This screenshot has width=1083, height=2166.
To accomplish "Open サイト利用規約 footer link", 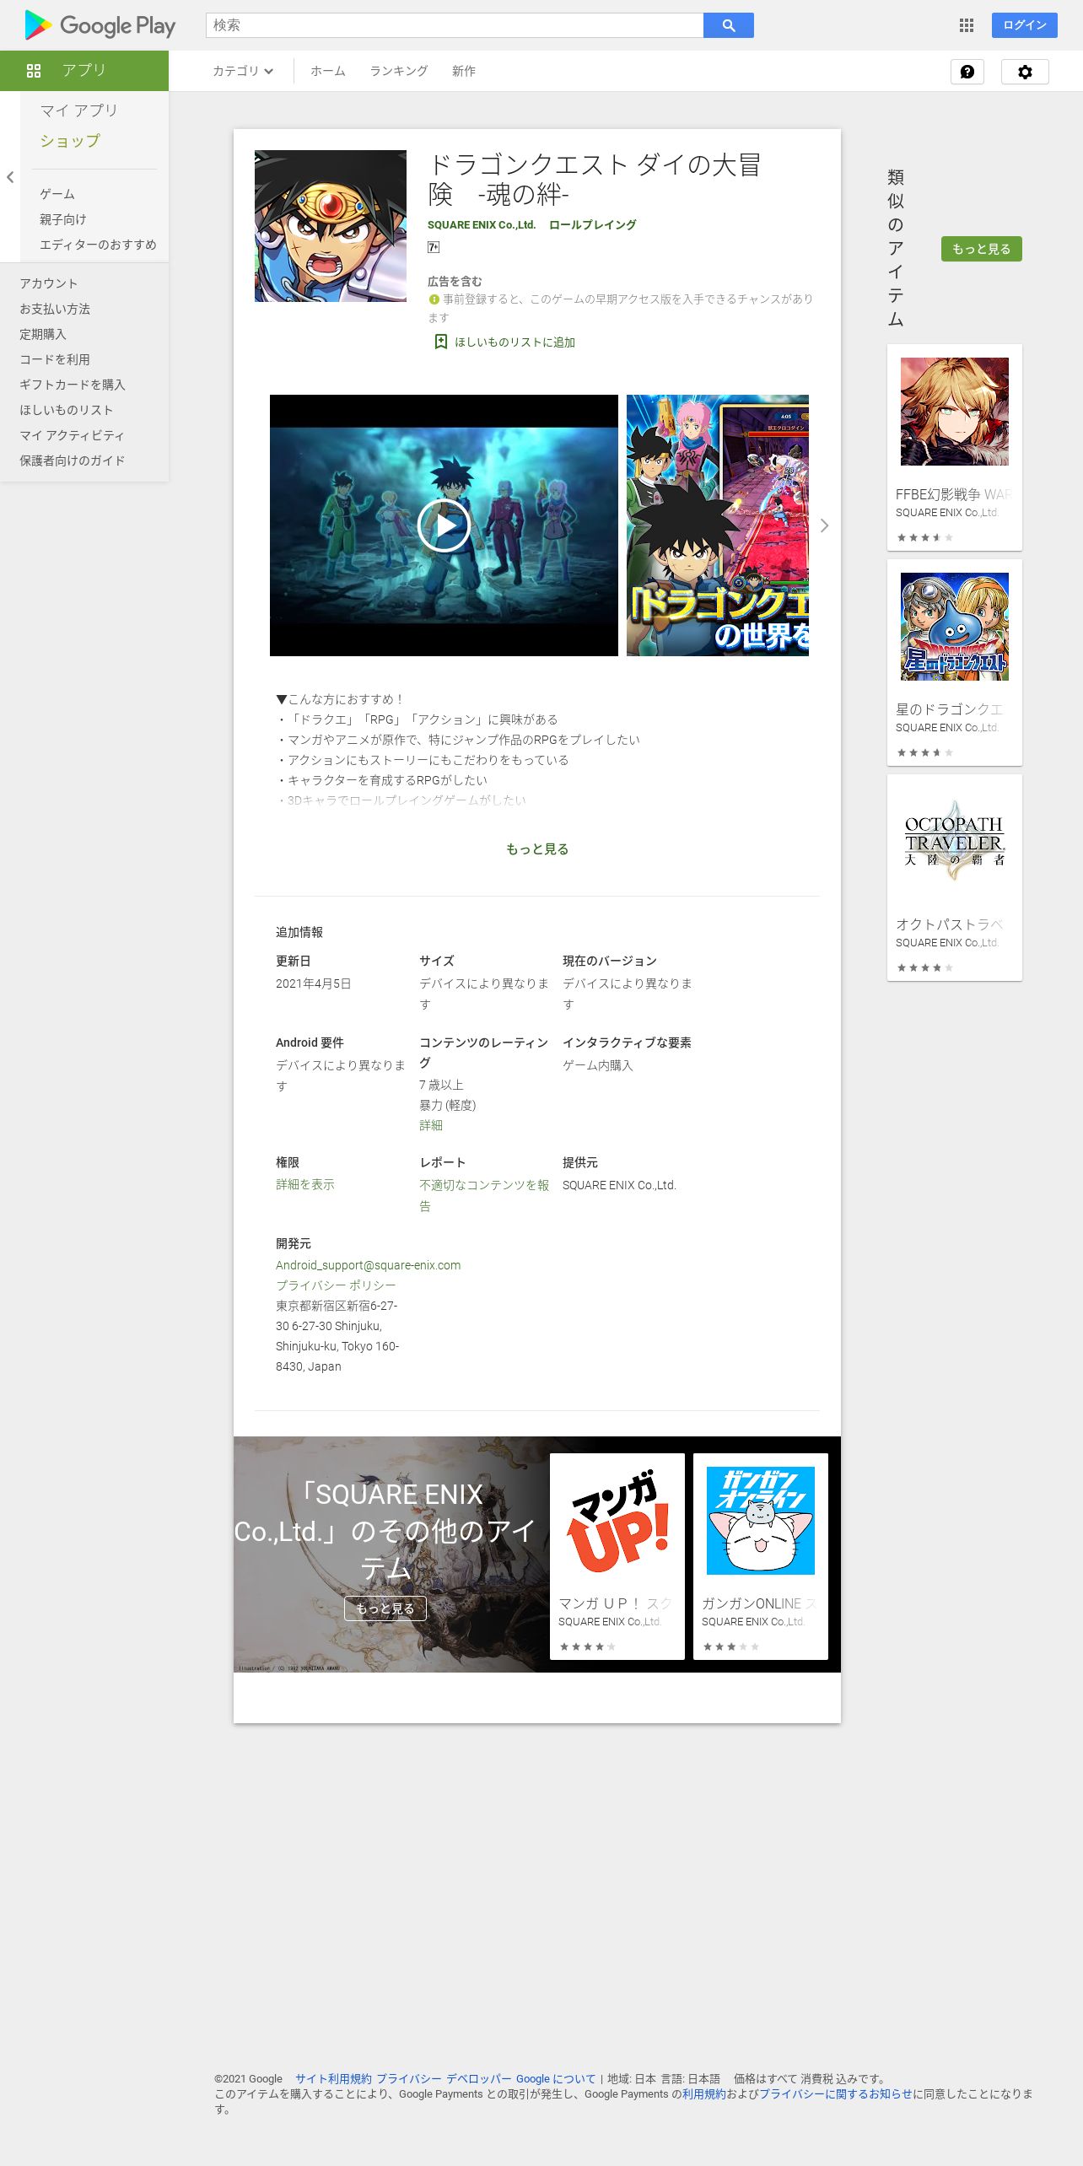I will tap(333, 2079).
